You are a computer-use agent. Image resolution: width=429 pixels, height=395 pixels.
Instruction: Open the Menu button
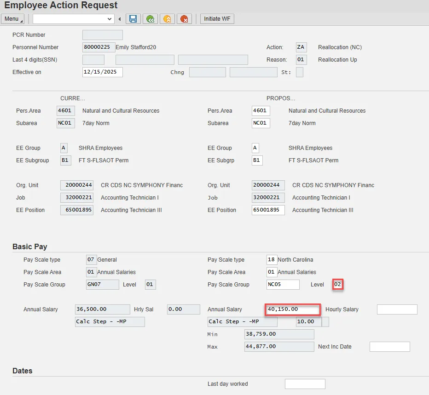12,19
